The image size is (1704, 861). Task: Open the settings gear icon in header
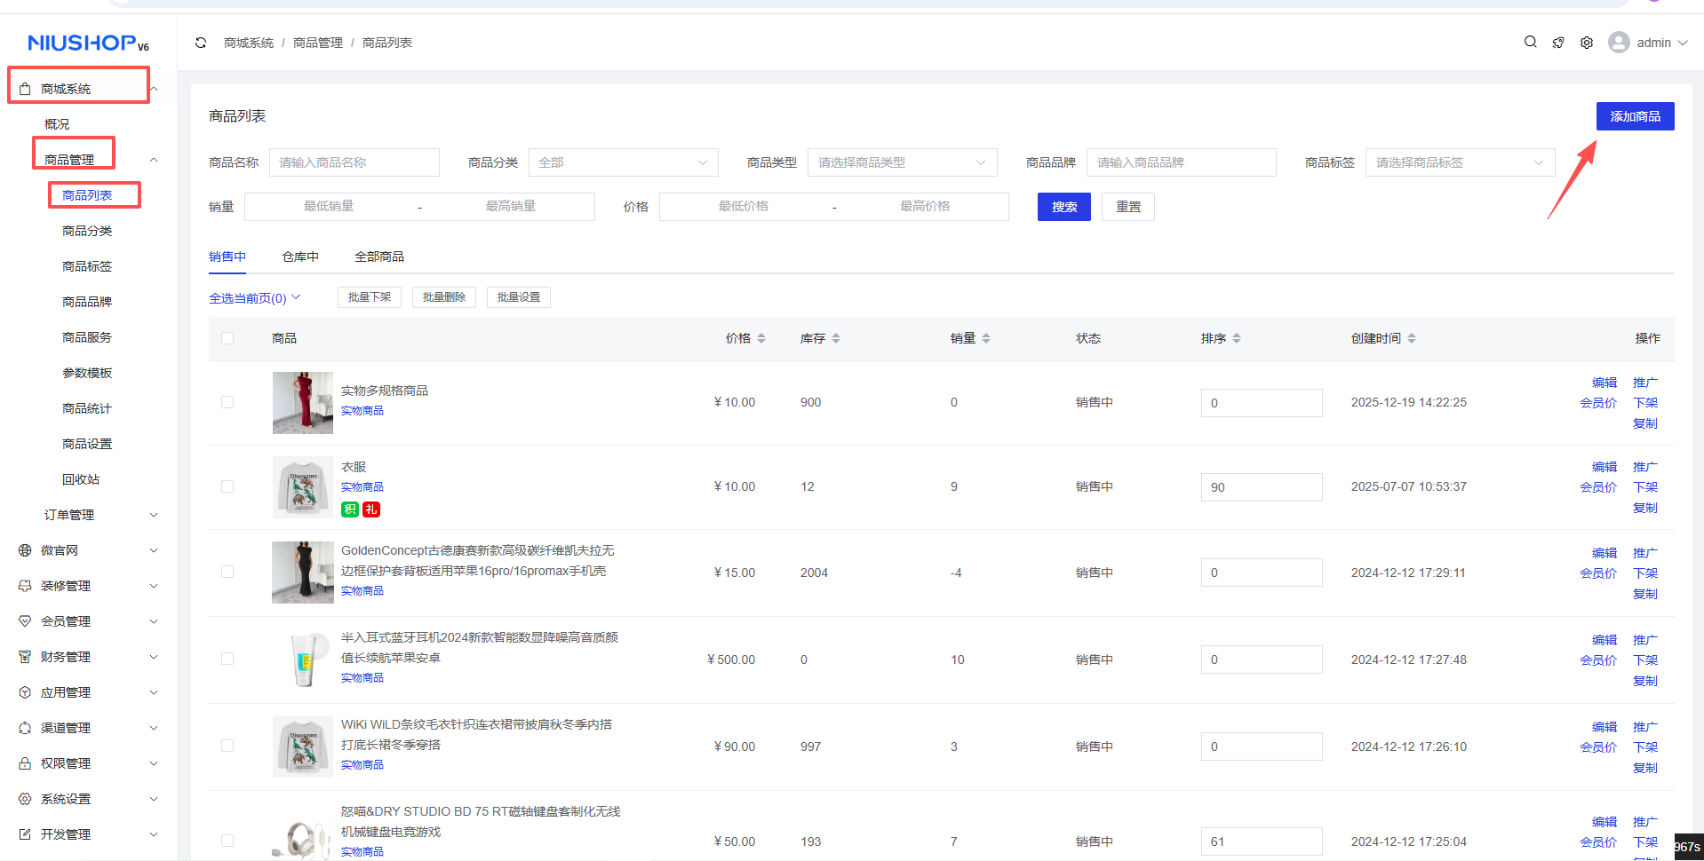point(1587,43)
